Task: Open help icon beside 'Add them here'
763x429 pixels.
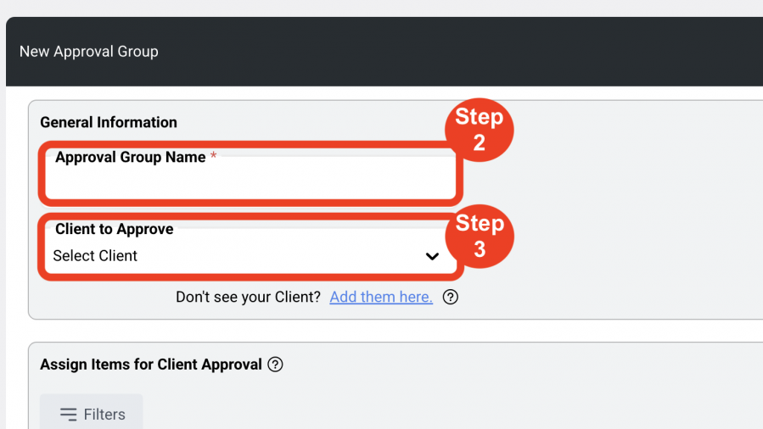Action: click(x=450, y=297)
